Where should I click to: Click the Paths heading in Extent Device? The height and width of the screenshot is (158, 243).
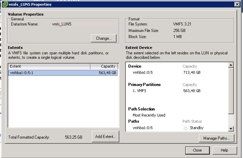[134, 121]
